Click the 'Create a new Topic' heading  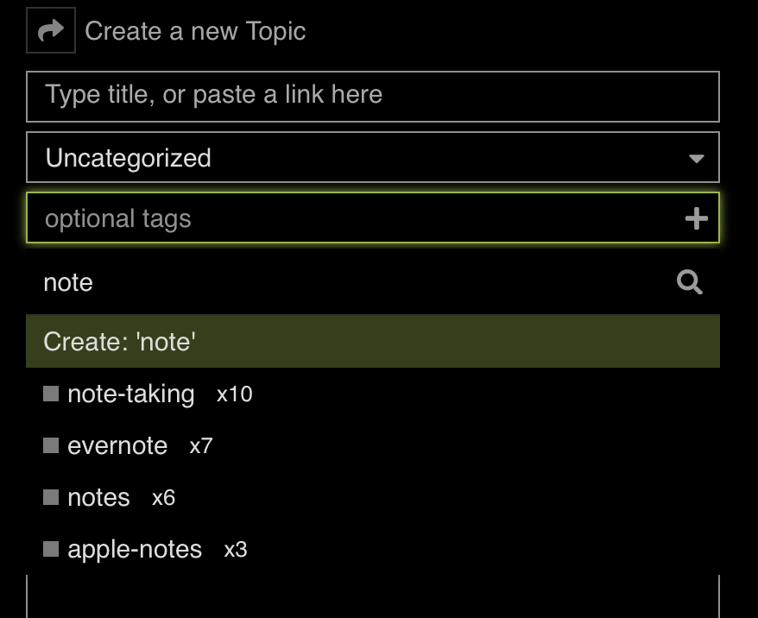point(195,31)
